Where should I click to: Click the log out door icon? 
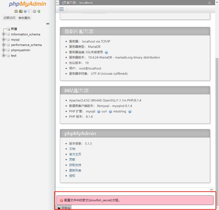coord(21,11)
